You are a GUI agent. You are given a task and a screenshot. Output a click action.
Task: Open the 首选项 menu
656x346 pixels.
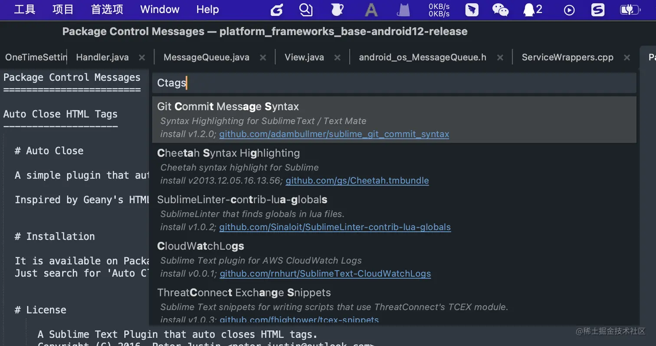107,10
